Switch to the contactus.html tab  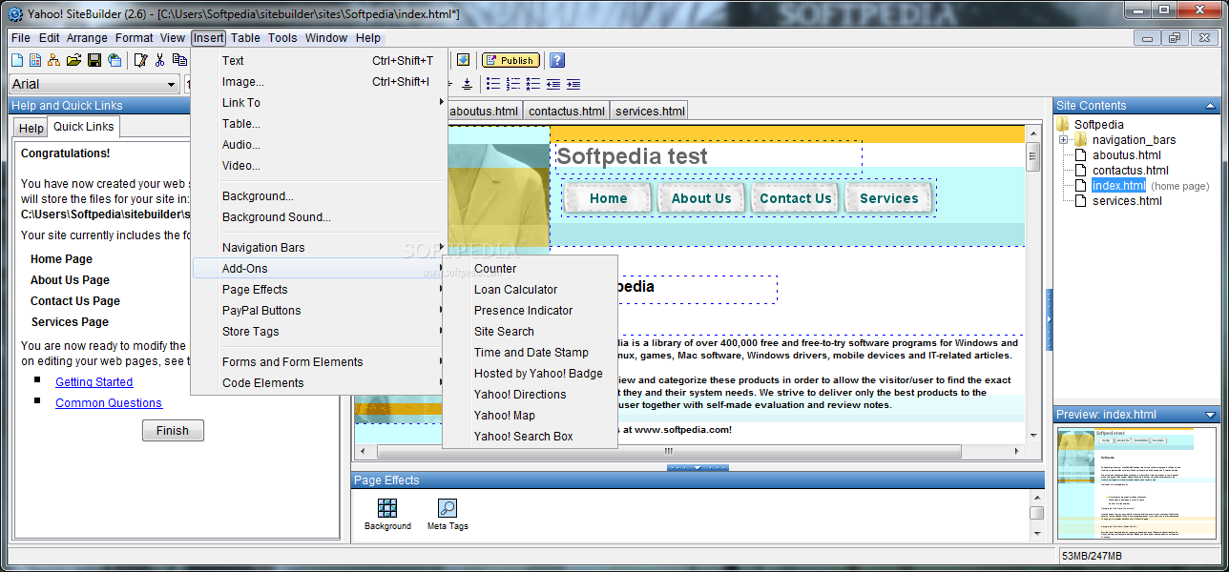(567, 111)
